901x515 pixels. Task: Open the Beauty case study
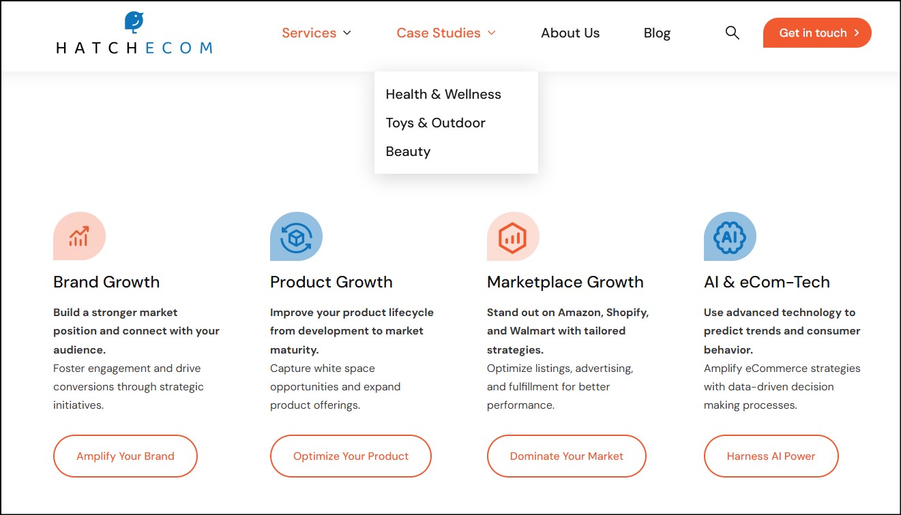tap(408, 151)
